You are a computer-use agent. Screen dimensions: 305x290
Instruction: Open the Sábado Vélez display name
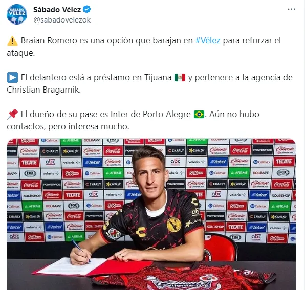coord(57,10)
